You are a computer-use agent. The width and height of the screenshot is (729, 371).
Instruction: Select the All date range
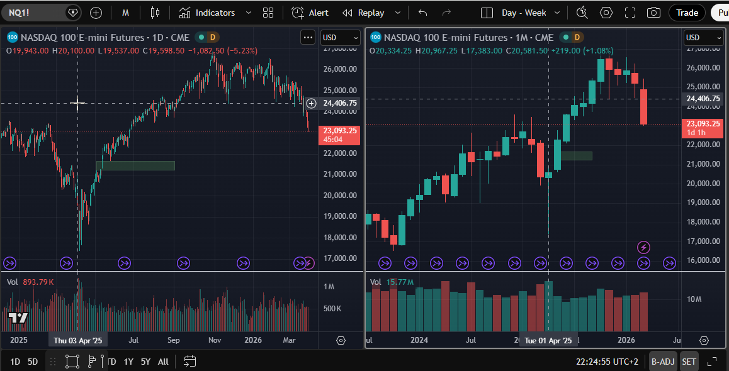[163, 362]
